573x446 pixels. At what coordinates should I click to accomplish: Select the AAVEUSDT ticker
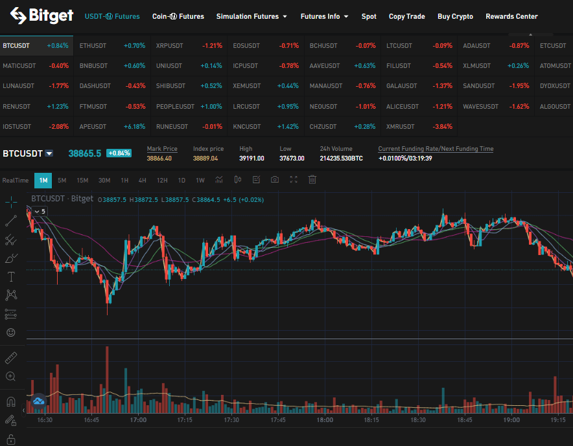click(342, 65)
